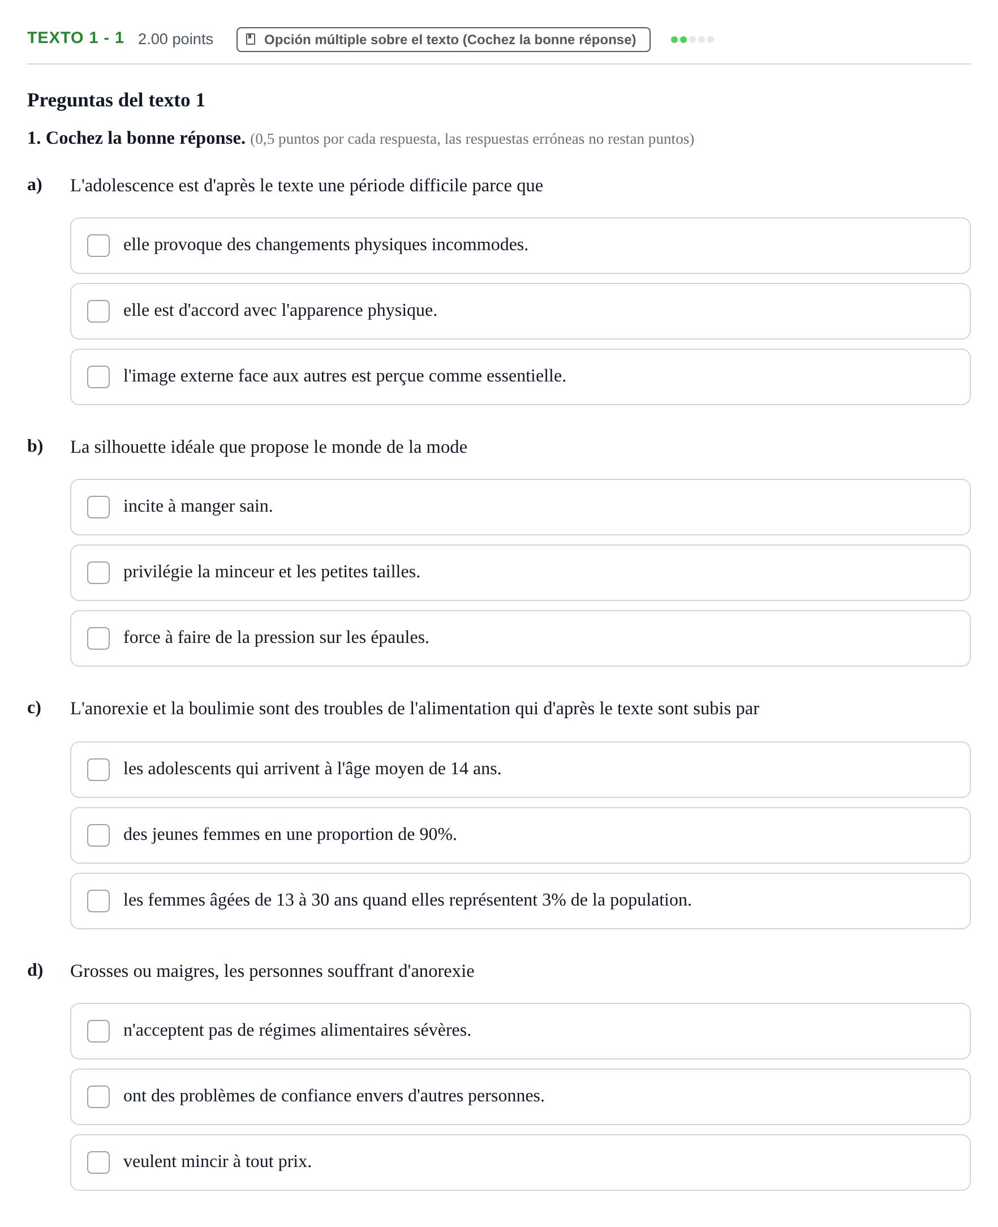The height and width of the screenshot is (1227, 998).
Task: Click the '2.00 points' score label
Action: [175, 39]
